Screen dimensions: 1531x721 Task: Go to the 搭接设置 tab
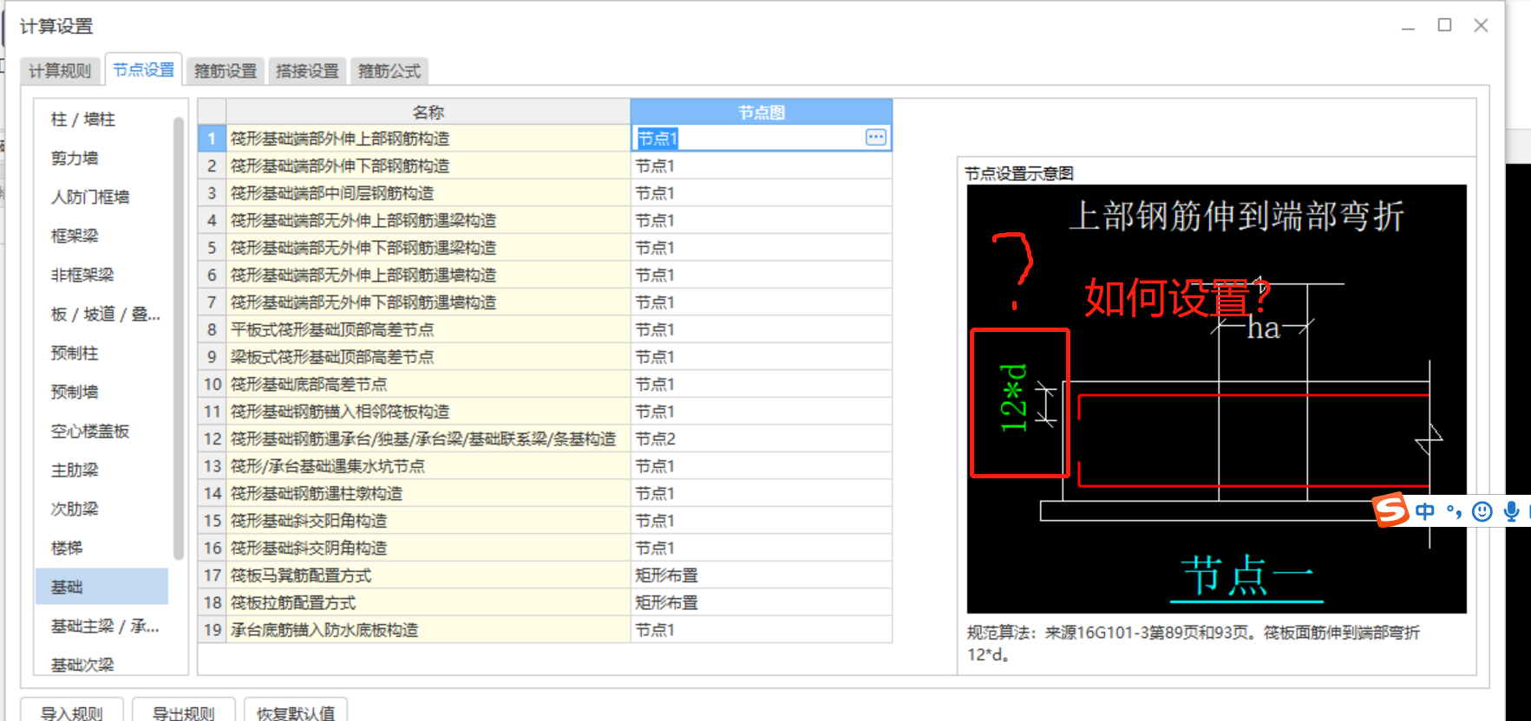(x=307, y=71)
